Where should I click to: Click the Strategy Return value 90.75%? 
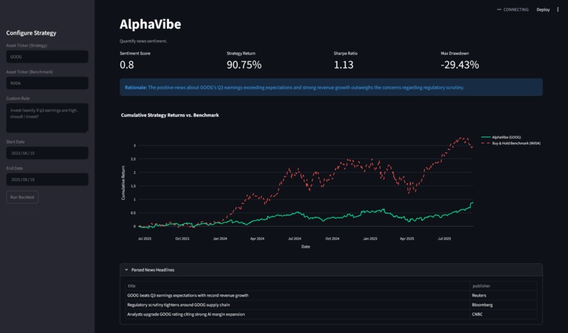click(244, 65)
